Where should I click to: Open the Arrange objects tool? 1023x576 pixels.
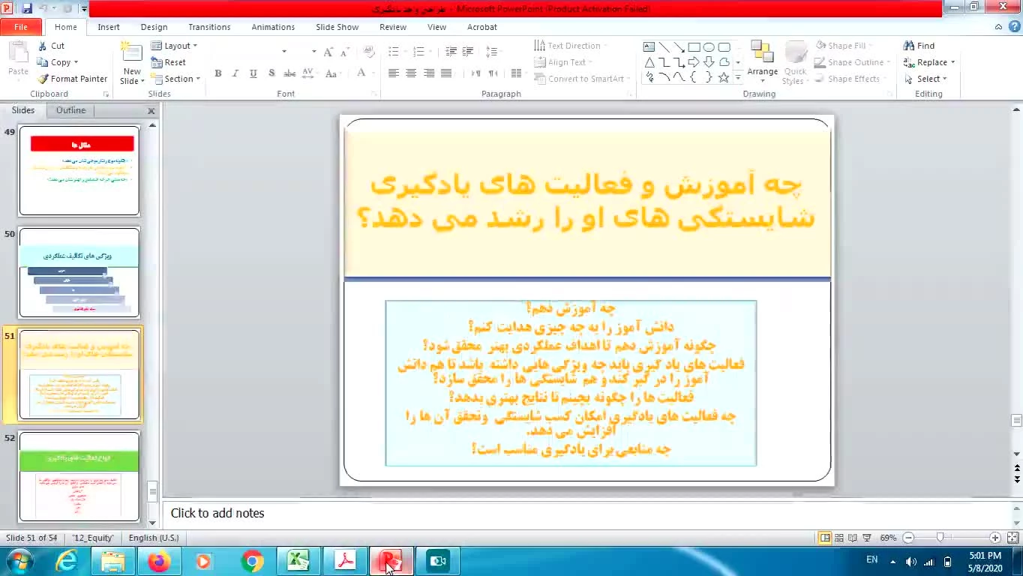point(762,61)
